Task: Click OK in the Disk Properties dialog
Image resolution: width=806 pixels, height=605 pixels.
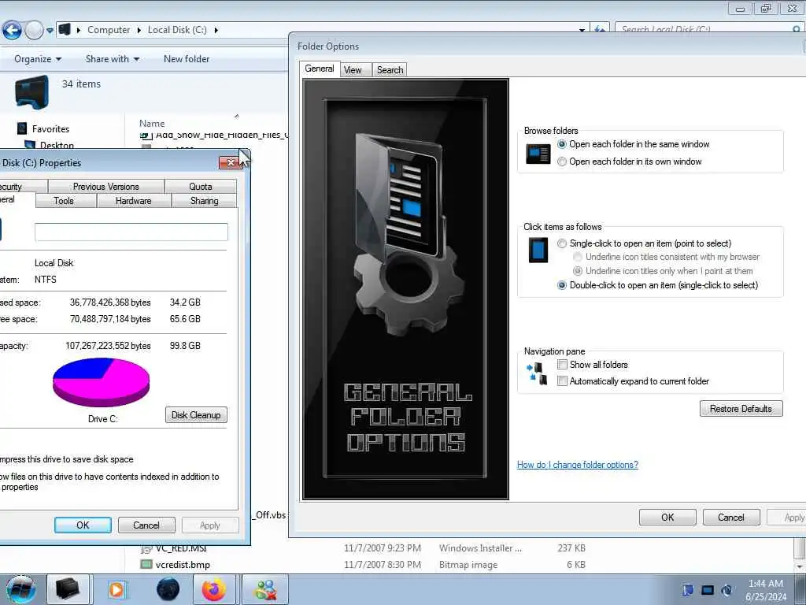Action: (83, 525)
